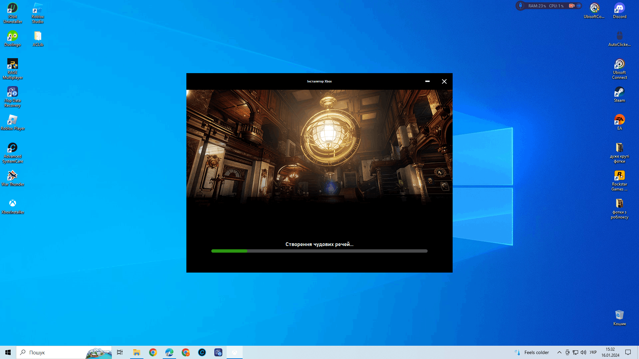Click CPU: 1% performance monitor reading

(556, 6)
